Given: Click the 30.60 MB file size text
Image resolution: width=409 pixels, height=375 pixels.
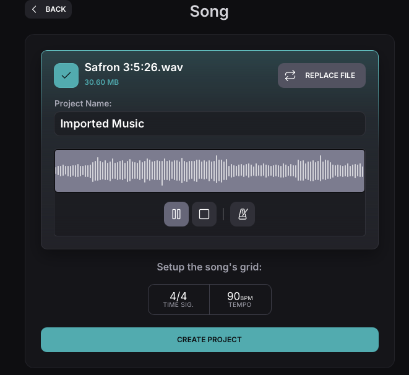Looking at the screenshot, I should click(101, 82).
